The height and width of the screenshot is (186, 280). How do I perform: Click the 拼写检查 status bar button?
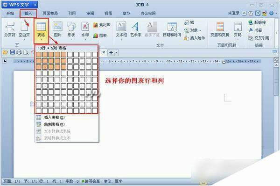pyautogui.click(x=91, y=181)
